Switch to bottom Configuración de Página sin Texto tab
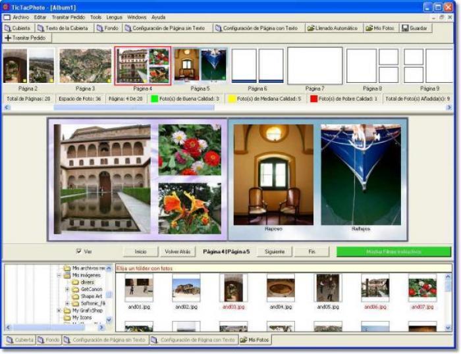This screenshot has width=461, height=354. [105, 340]
